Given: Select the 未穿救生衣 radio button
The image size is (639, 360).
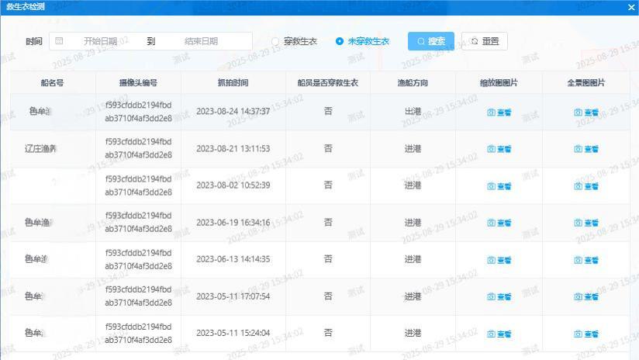Looking at the screenshot, I should point(340,41).
